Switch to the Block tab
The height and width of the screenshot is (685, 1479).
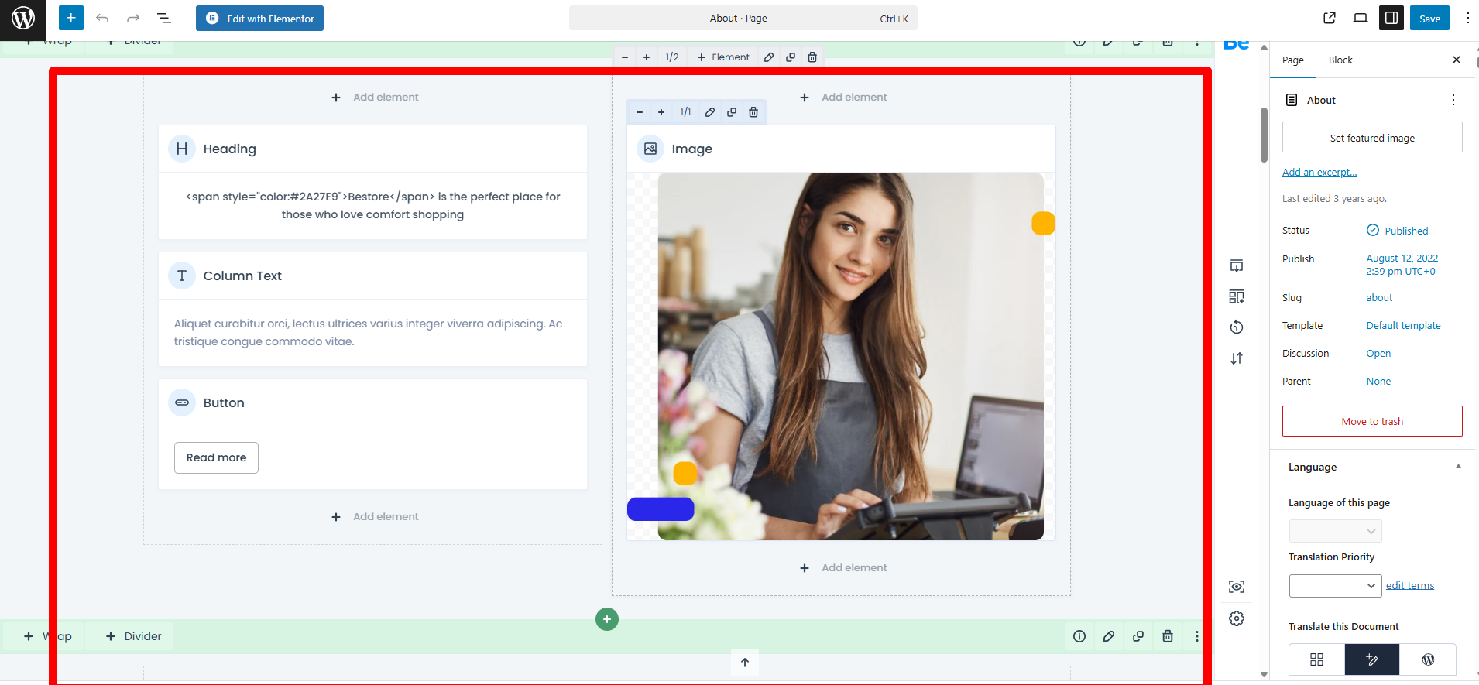pos(1340,60)
